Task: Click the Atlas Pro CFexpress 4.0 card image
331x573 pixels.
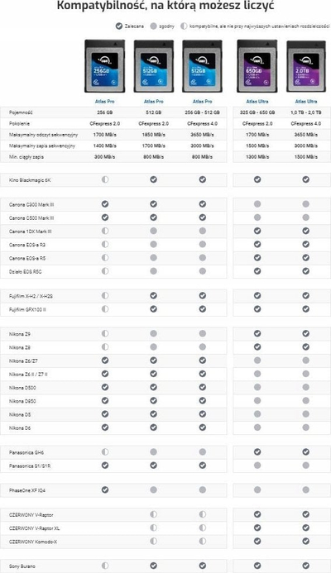Action: [202, 66]
